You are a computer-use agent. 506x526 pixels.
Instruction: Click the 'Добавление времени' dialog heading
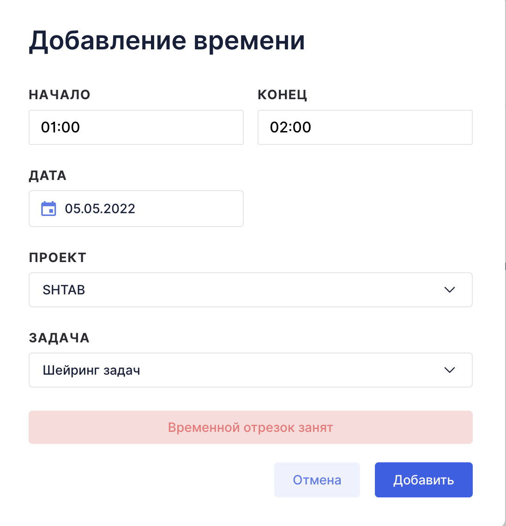pos(167,41)
